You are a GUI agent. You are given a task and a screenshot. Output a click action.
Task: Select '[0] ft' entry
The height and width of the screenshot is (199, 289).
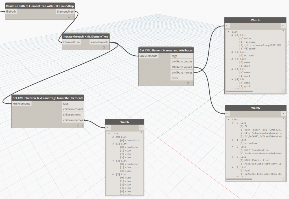point(243,126)
